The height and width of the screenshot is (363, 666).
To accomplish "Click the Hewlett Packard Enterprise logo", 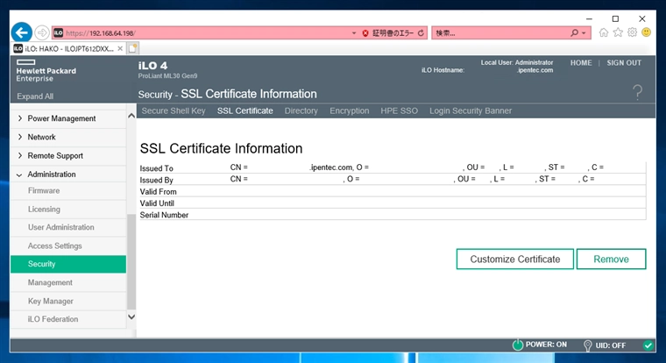I will coord(46,70).
